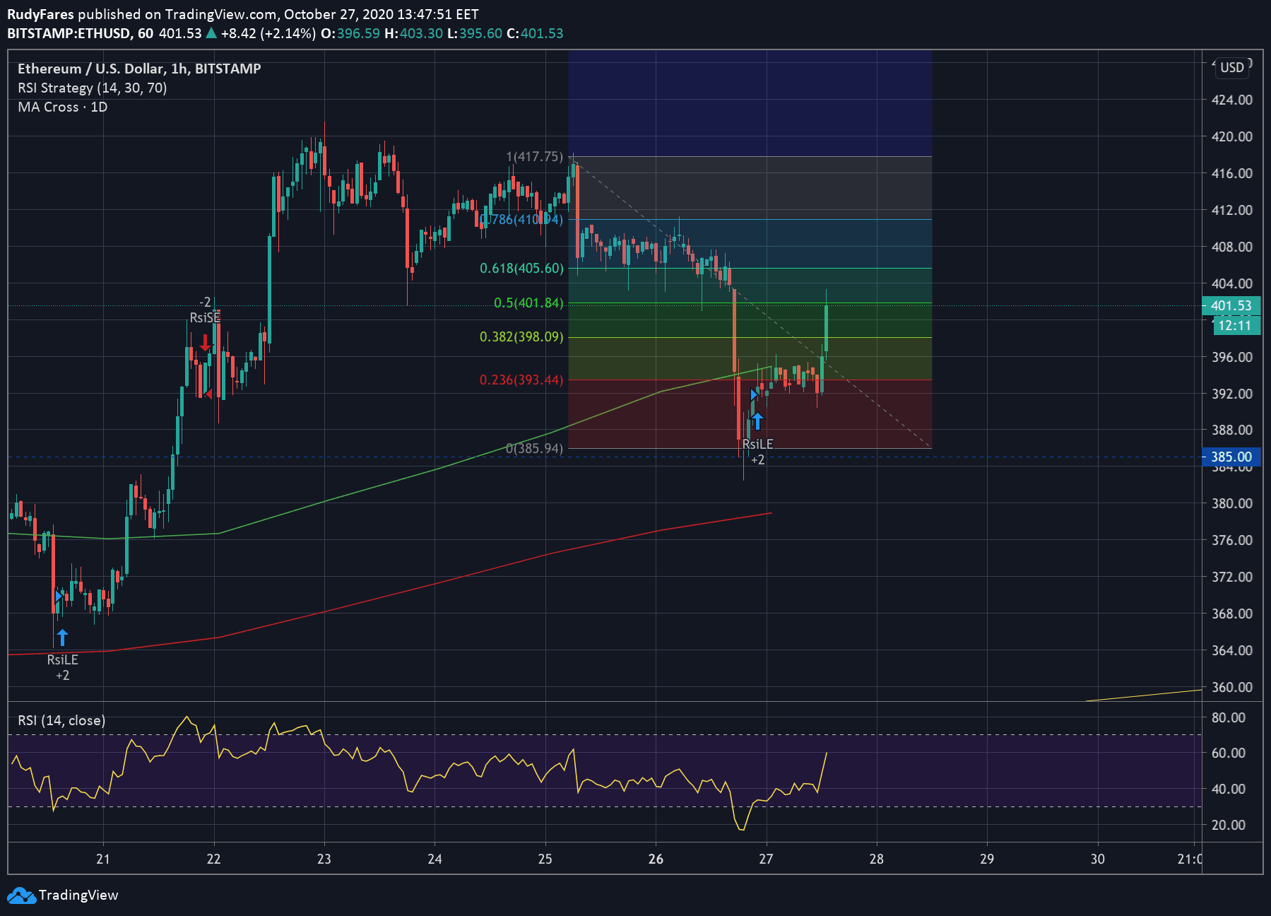Select the 0.618(405.60) Fibonacci level label
The width and height of the screenshot is (1271, 916).
click(521, 269)
